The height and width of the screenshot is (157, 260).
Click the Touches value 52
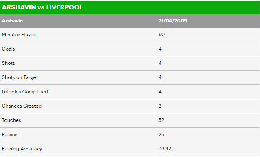click(161, 120)
